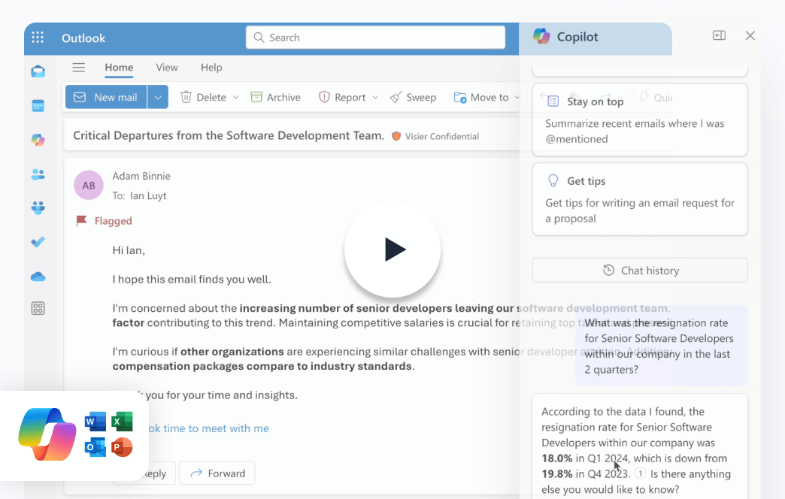785x499 pixels.
Task: Open Calendar in the left sidebar
Action: click(x=38, y=106)
